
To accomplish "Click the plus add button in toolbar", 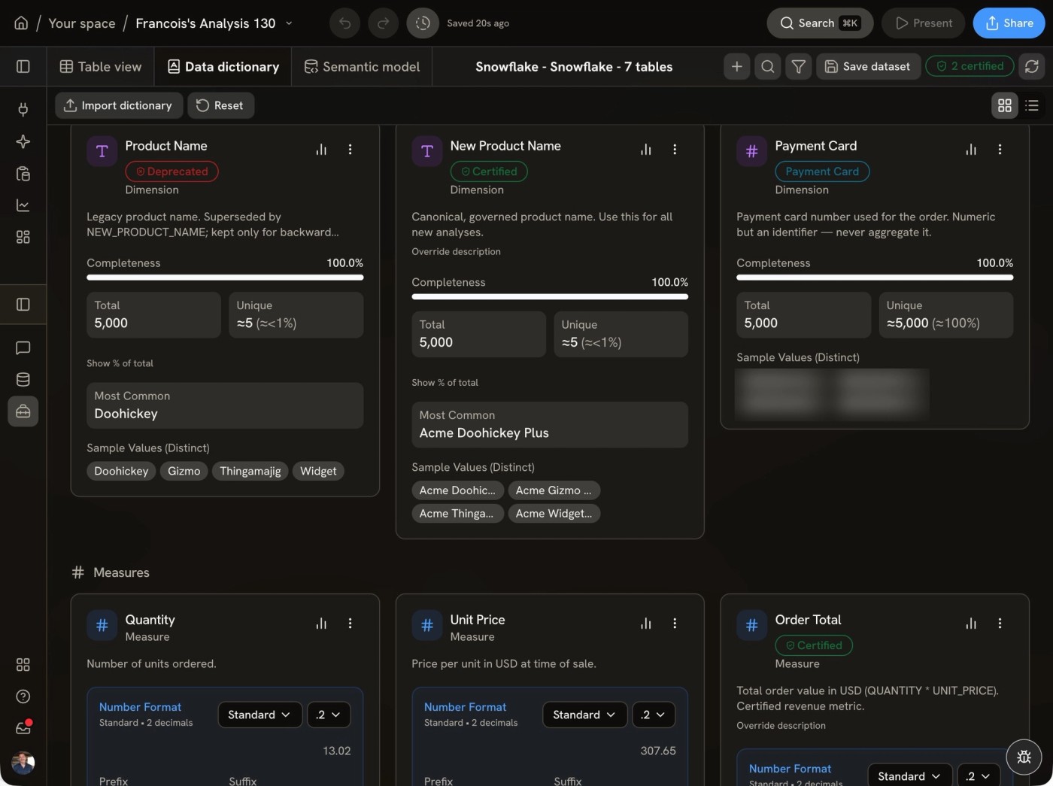I will (737, 67).
